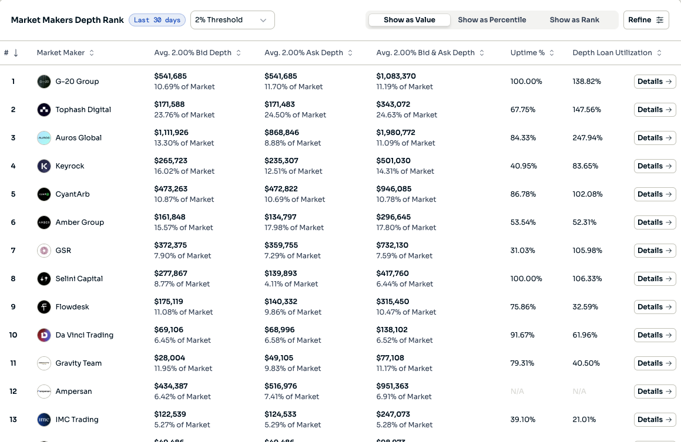
Task: Click the Auros Global name
Action: [79, 138]
